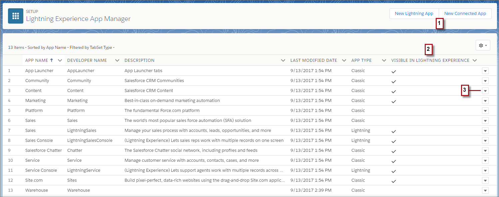499x197 pixels.
Task: Open row actions menu for the Content app
Action: pyautogui.click(x=485, y=90)
